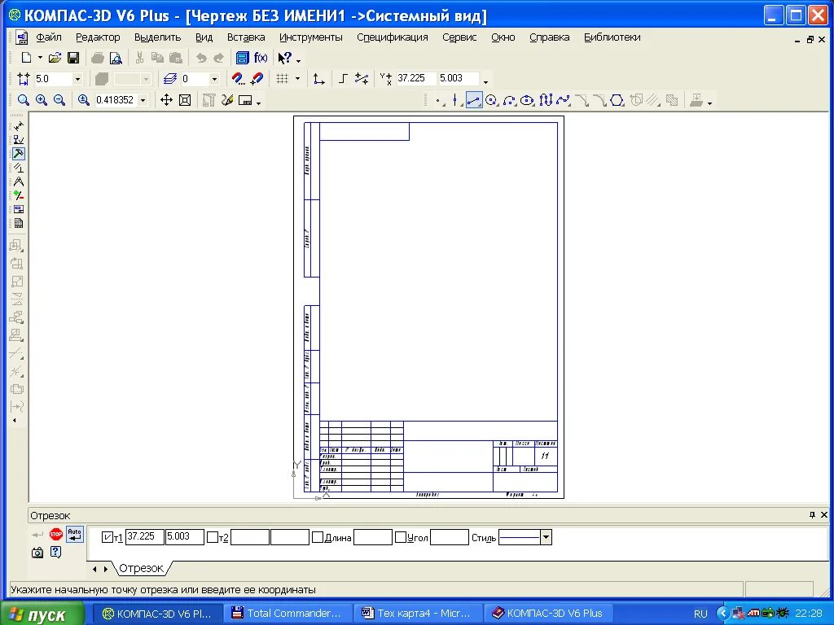
Task: Click the layers icon next to the 0 field
Action: [170, 79]
